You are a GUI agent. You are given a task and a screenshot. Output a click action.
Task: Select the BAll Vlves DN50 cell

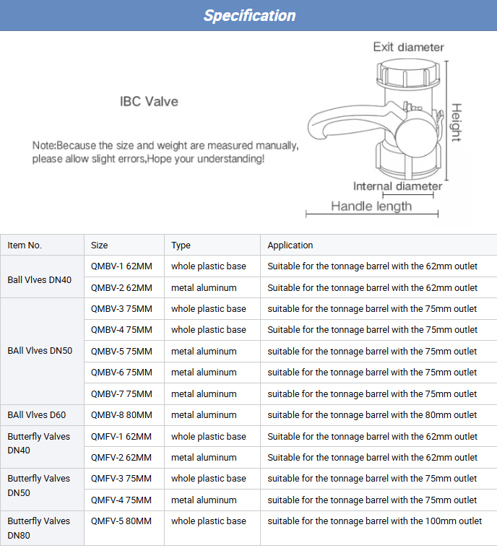pos(40,352)
